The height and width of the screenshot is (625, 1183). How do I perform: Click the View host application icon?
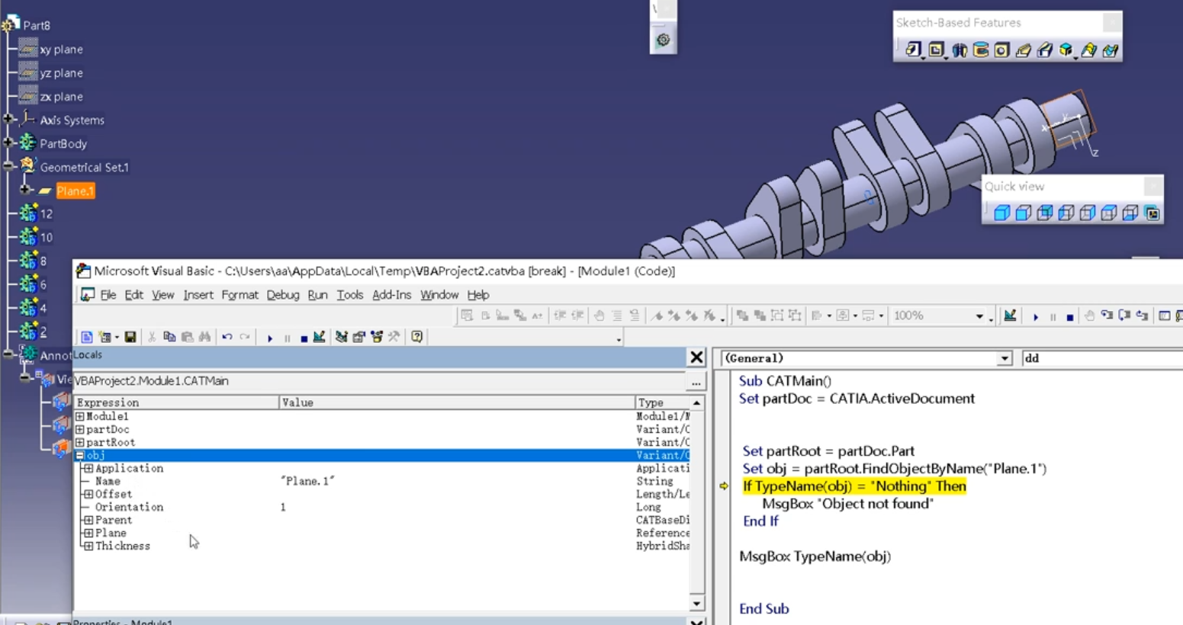(86, 337)
